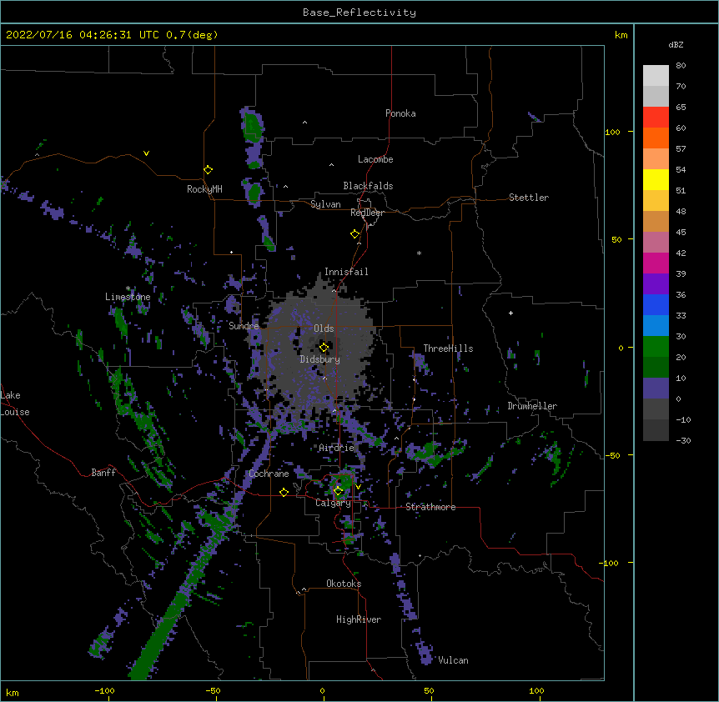Click the Blackfalds city label

pyautogui.click(x=368, y=186)
